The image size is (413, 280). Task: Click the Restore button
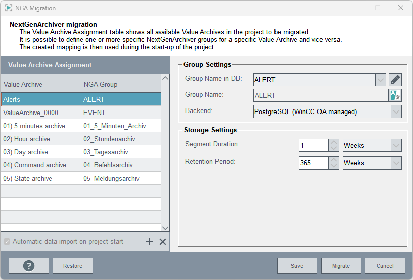(73, 266)
